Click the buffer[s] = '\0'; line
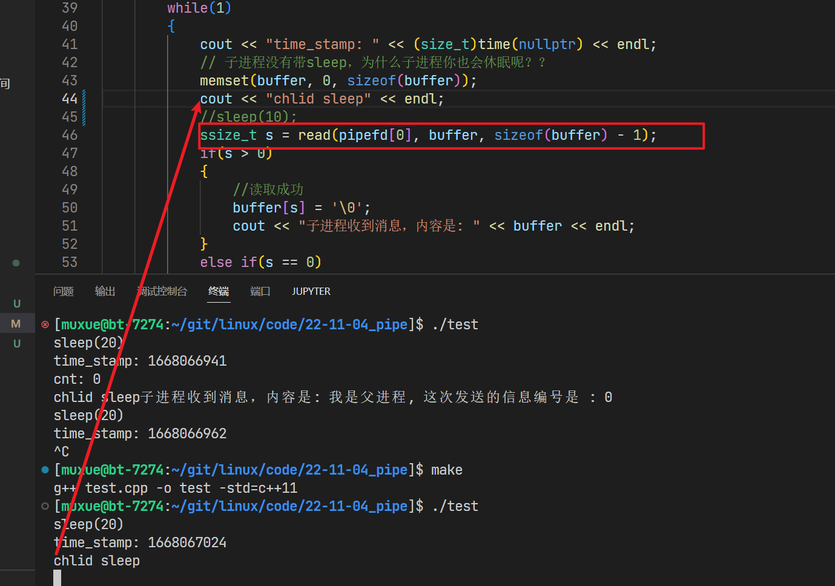835x586 pixels. 302,208
